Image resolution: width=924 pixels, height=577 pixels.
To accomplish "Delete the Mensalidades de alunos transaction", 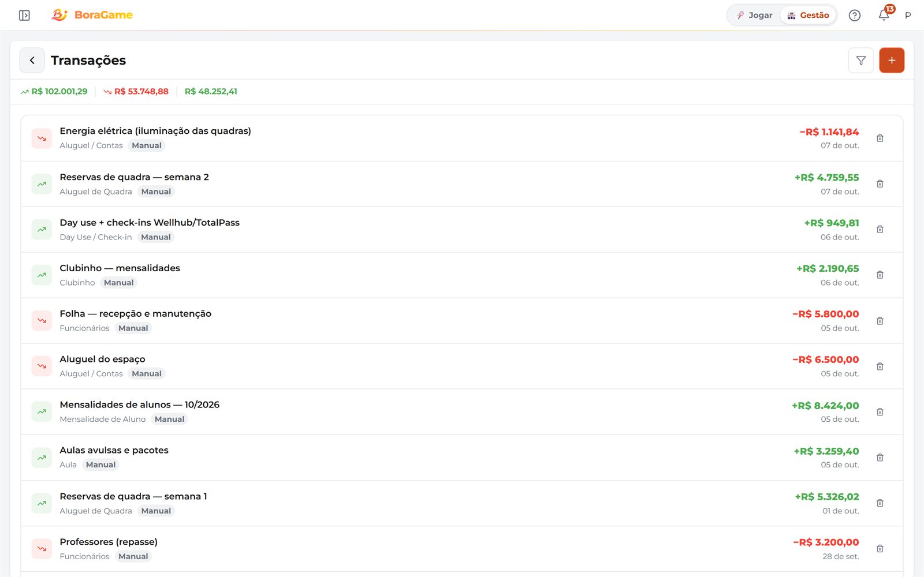I will (880, 412).
